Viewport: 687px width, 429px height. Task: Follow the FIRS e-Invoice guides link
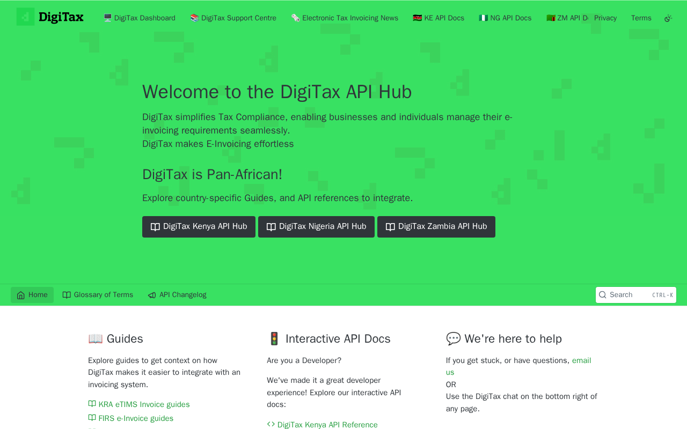click(131, 418)
